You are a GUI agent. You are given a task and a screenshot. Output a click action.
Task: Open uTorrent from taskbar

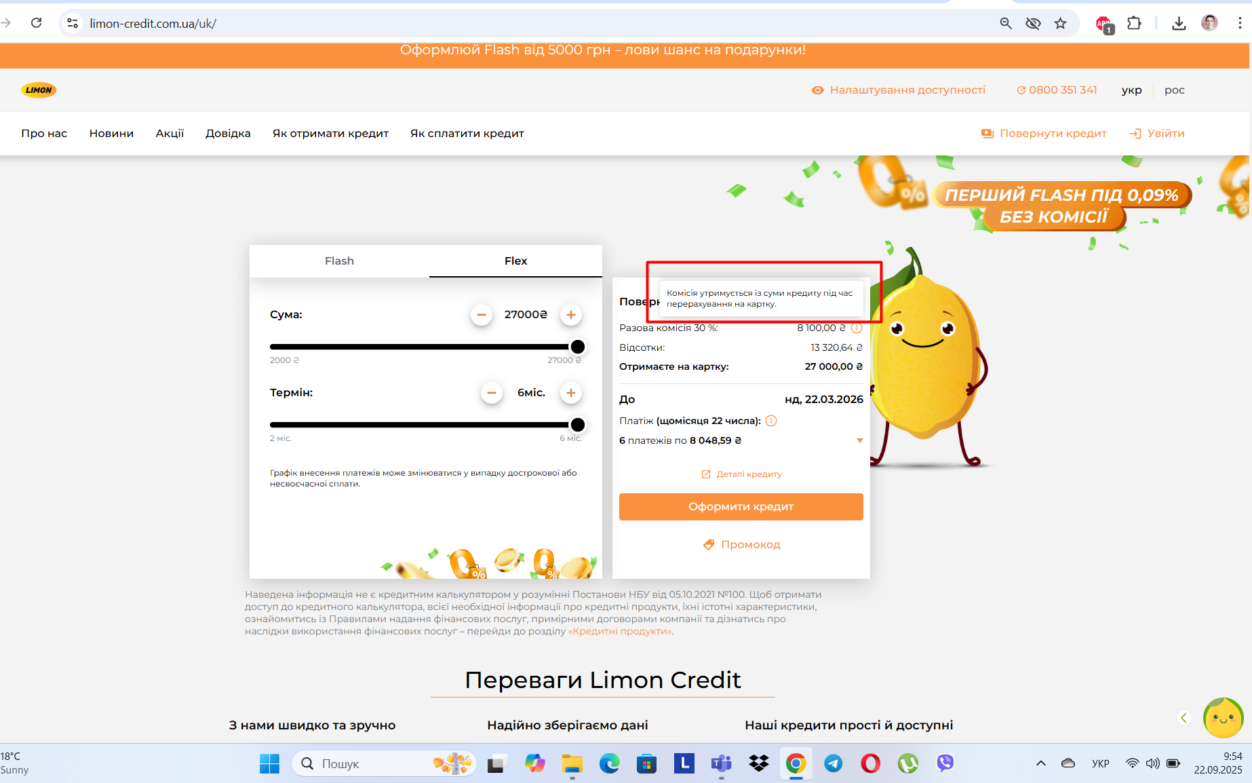(908, 764)
